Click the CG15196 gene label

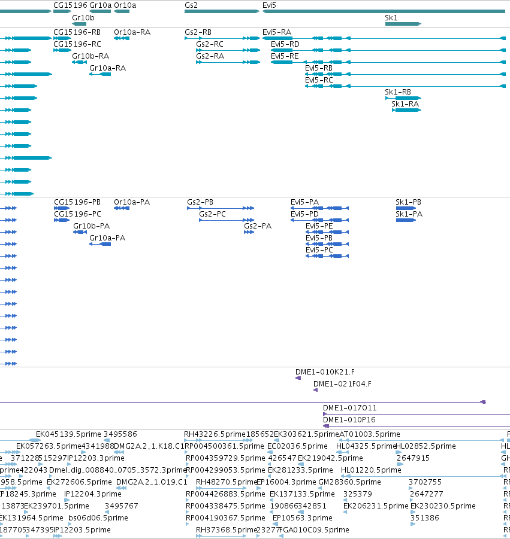click(70, 5)
